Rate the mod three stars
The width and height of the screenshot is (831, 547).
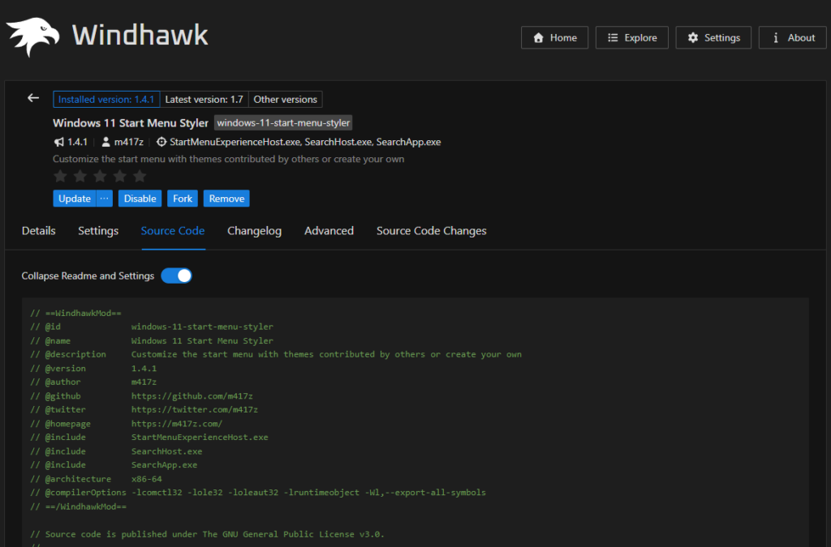100,176
